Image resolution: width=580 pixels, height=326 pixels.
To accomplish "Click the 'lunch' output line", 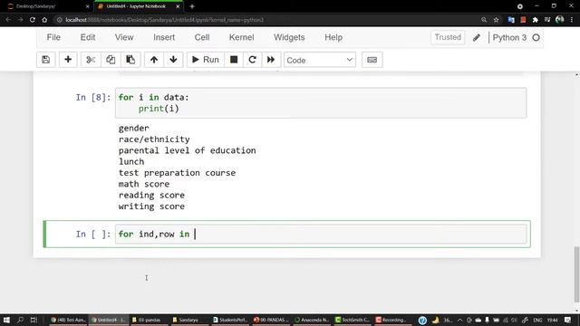I will pos(131,161).
